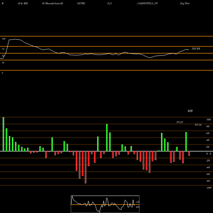Select the mini overview chart thumbnail
Screen dimensions: 213x213
pyautogui.click(x=105, y=204)
